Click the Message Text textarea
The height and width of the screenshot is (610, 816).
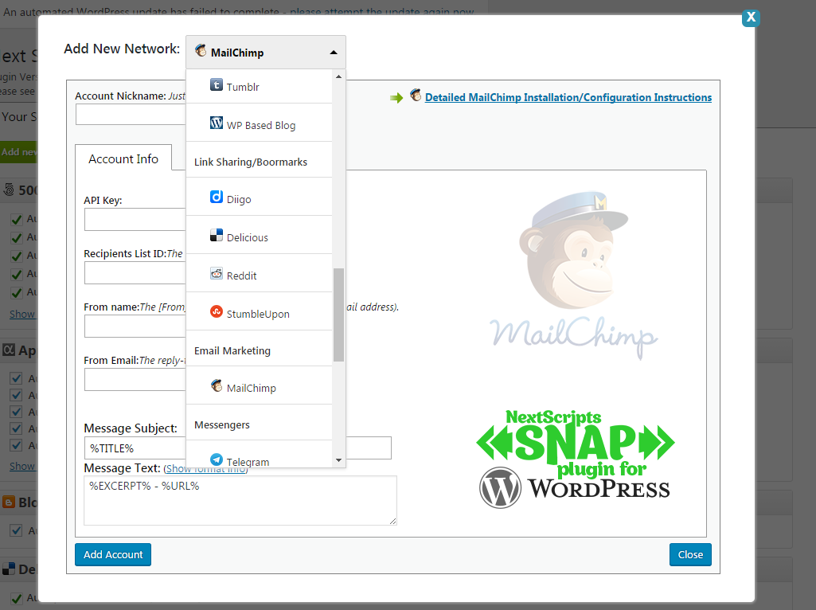coord(240,500)
